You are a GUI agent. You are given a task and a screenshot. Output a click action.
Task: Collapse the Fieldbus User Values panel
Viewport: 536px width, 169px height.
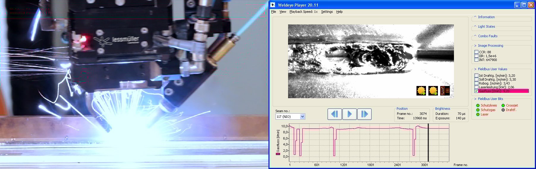pyautogui.click(x=492, y=69)
